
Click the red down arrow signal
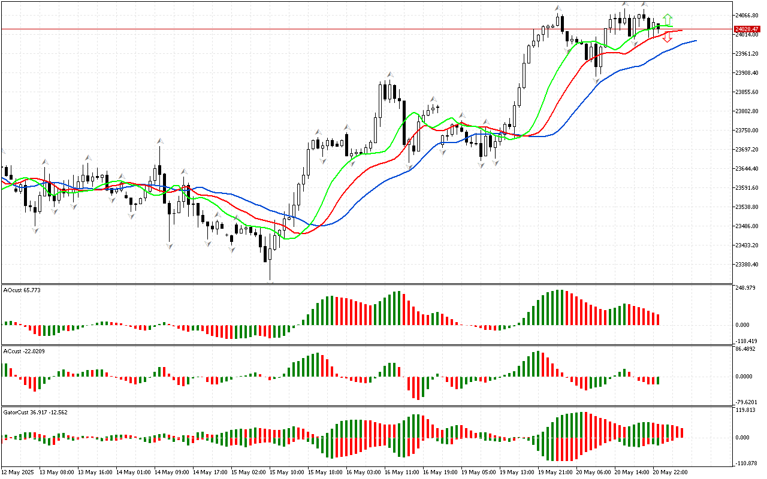pos(668,38)
